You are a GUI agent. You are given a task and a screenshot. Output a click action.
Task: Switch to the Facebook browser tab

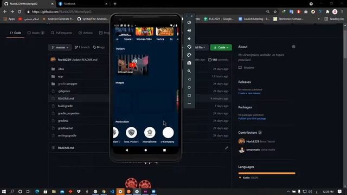[83, 4]
